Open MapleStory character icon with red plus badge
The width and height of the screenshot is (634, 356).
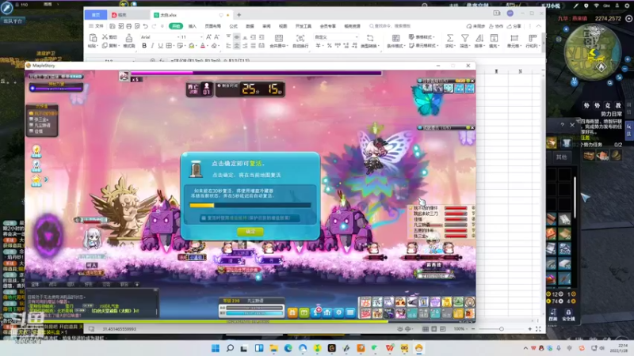(315, 312)
